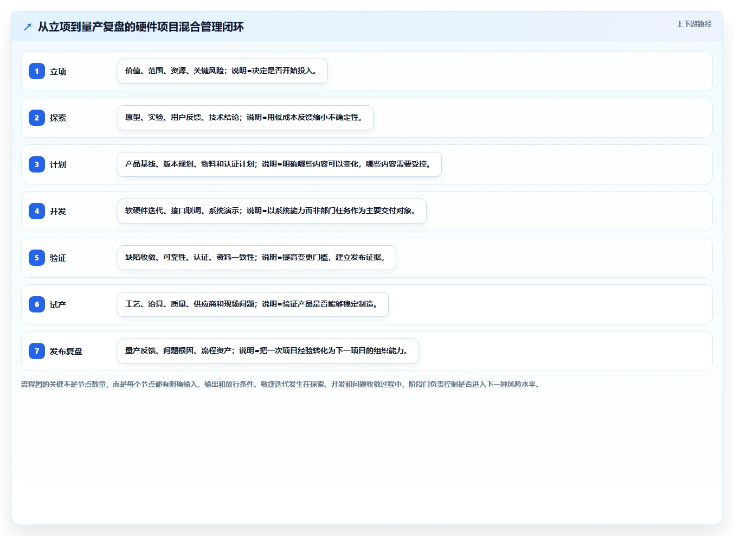Select step number 2 badge

coord(37,118)
